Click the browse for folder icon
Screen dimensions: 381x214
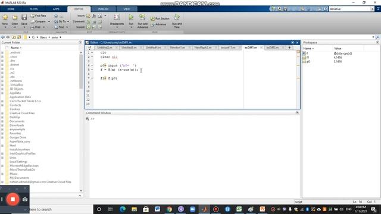coord(19,37)
